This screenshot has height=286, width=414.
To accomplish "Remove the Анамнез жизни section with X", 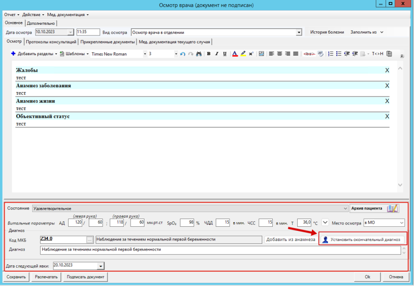I will 387,101.
